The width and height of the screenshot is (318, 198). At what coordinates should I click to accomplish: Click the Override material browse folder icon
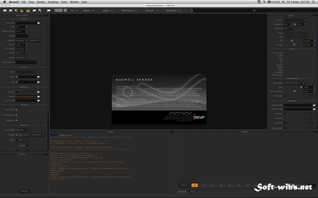[38, 92]
